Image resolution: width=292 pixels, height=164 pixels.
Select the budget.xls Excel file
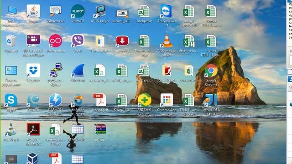144,11
